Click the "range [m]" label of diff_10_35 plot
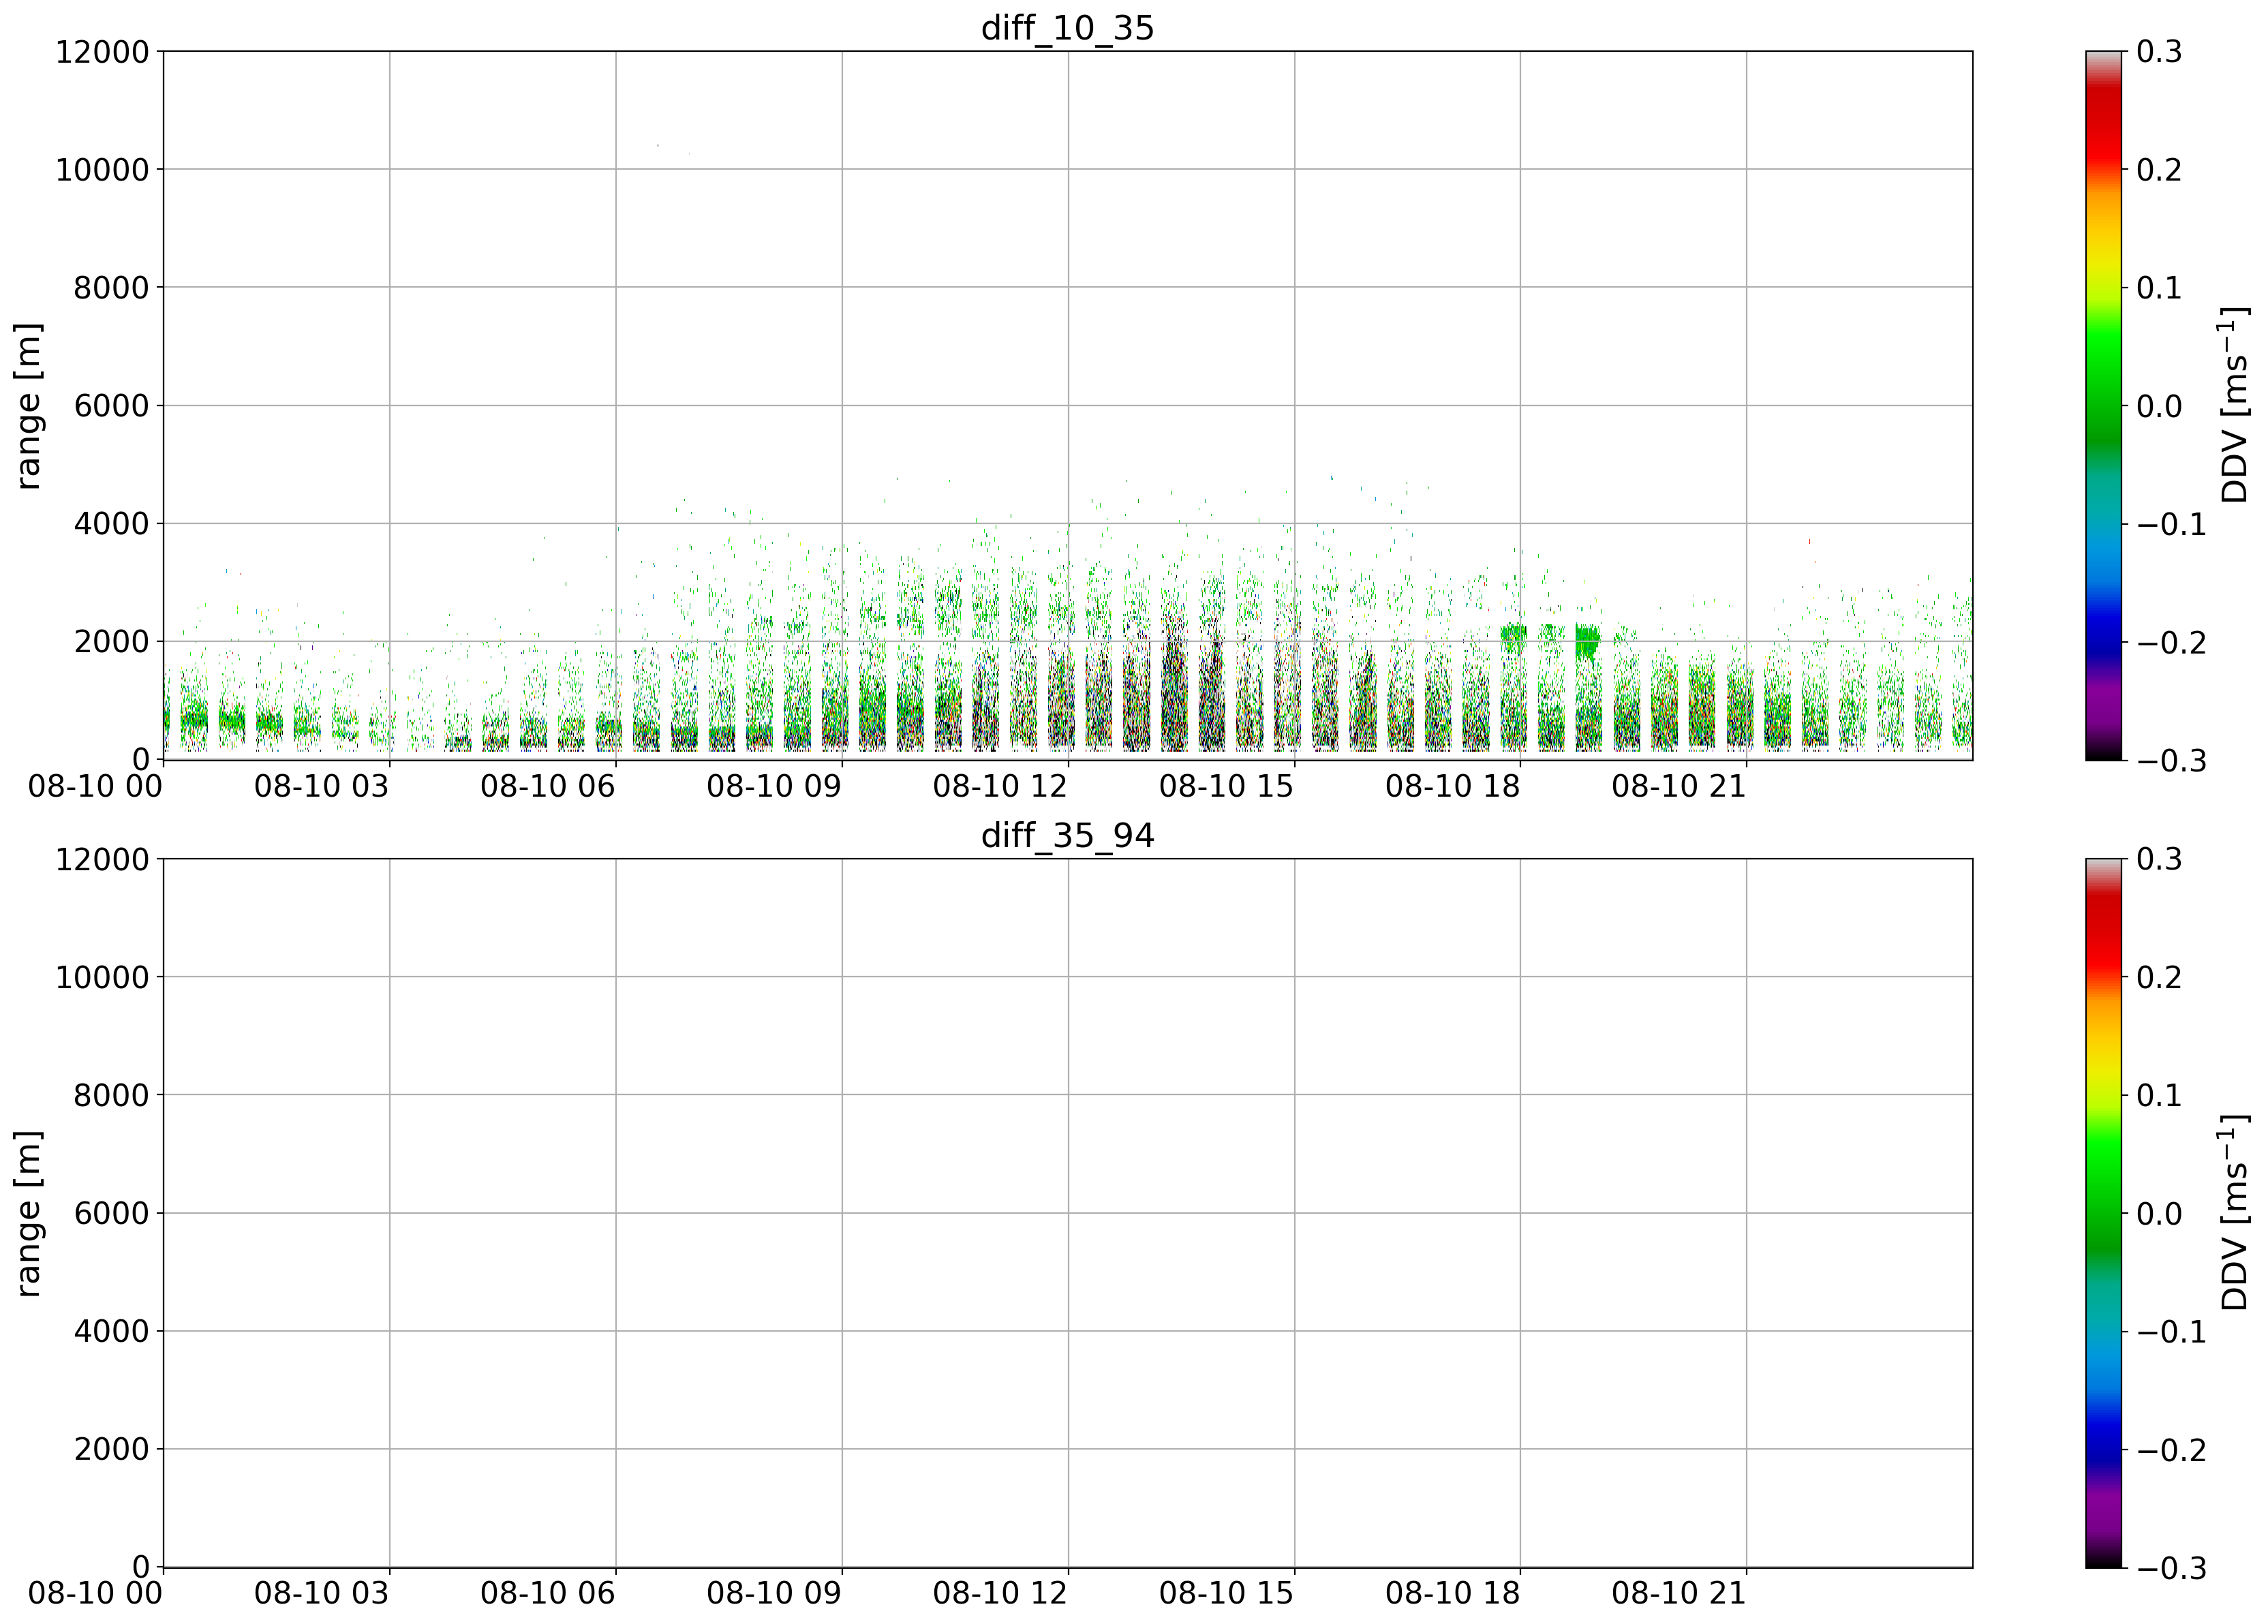The width and height of the screenshot is (2268, 1624). (x=28, y=405)
